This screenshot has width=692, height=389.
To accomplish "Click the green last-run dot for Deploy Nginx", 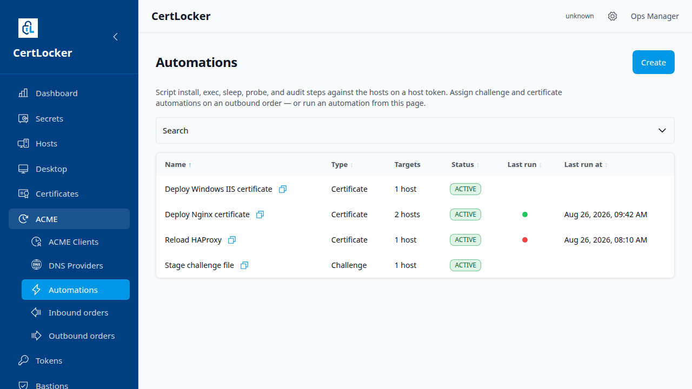I will tap(525, 214).
